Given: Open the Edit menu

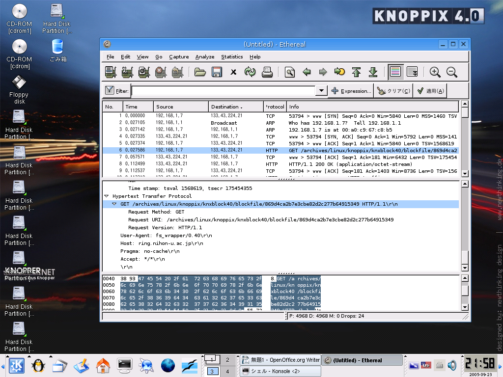Looking at the screenshot, I should 125,57.
